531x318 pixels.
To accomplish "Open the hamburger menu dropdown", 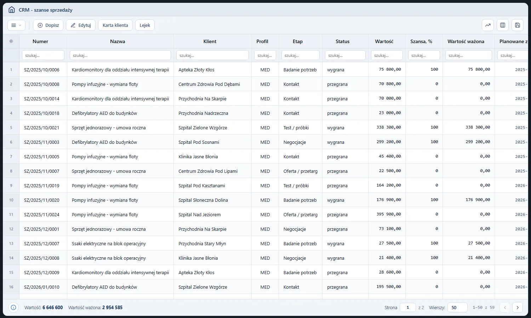I will 16,25.
